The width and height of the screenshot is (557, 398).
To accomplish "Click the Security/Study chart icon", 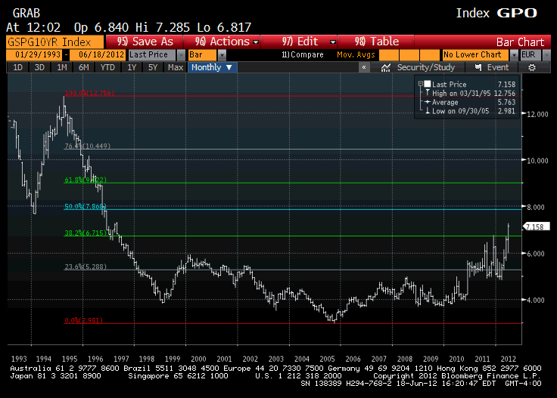I will click(385, 67).
